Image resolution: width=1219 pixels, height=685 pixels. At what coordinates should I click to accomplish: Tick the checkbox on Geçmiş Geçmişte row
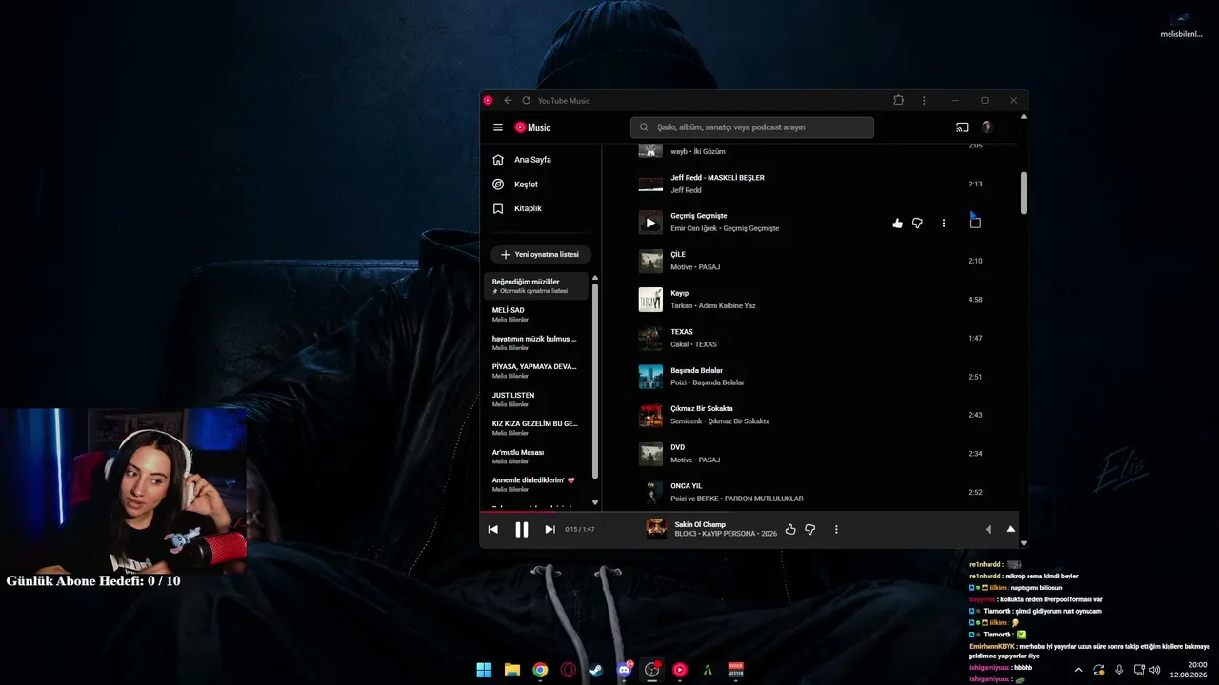coord(975,223)
